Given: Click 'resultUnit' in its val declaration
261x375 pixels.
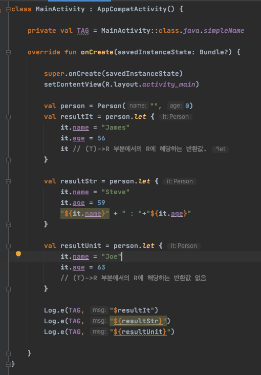Looking at the screenshot, I should tap(80, 246).
